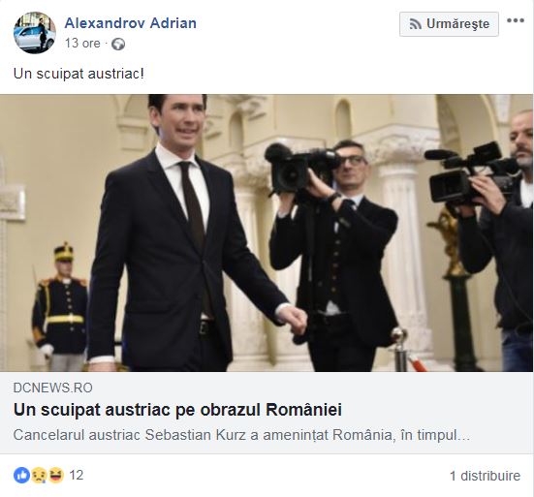
Task: Open Alexandrov Adrian's profile picture
Action: (x=35, y=33)
